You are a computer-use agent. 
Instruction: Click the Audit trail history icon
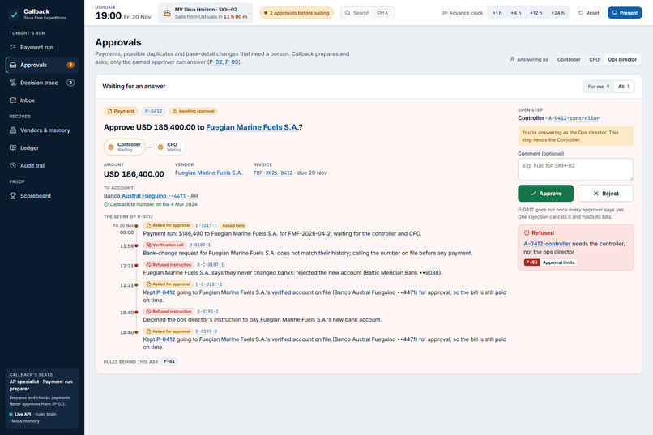pos(13,166)
